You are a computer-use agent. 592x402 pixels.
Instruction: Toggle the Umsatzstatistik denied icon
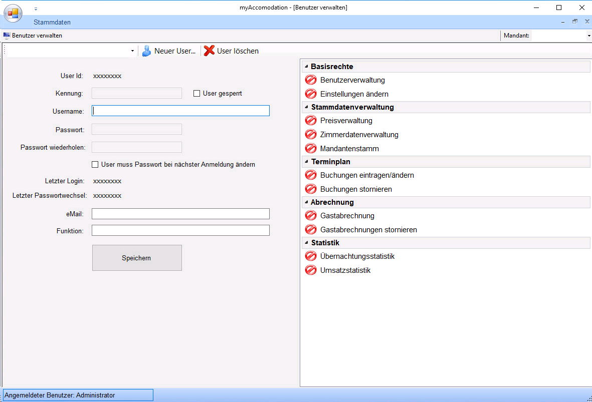click(x=311, y=270)
